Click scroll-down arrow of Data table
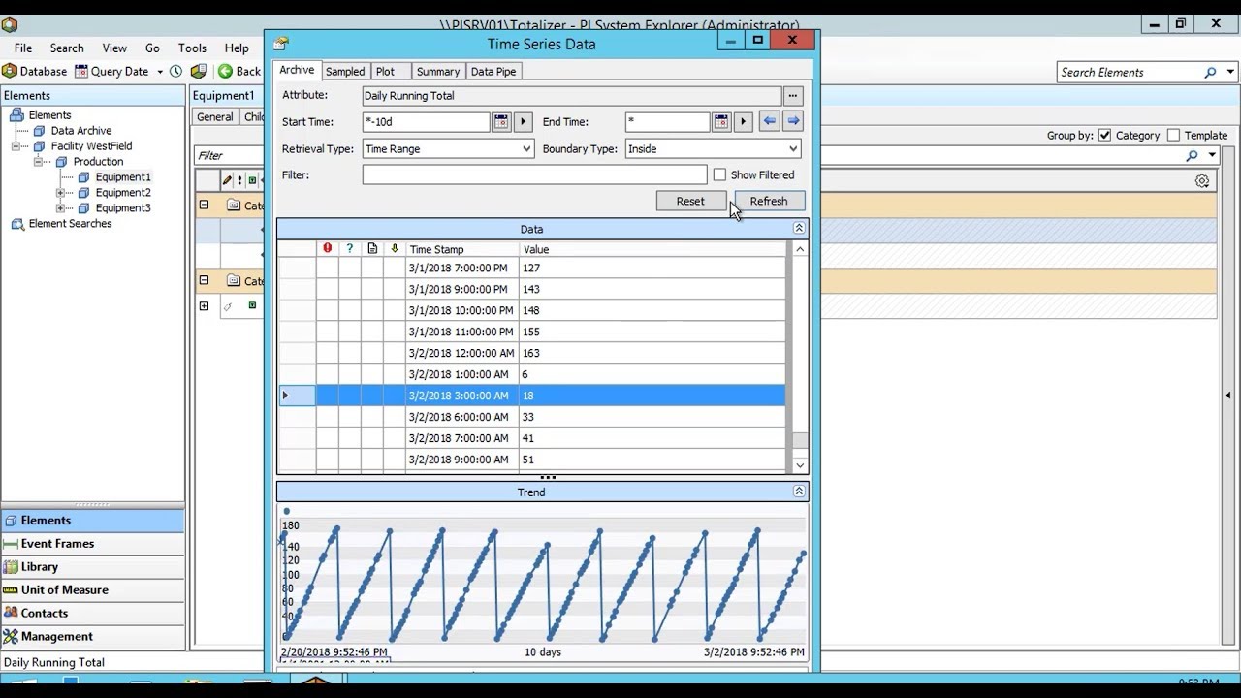Viewport: 1241px width, 698px height. [x=800, y=465]
